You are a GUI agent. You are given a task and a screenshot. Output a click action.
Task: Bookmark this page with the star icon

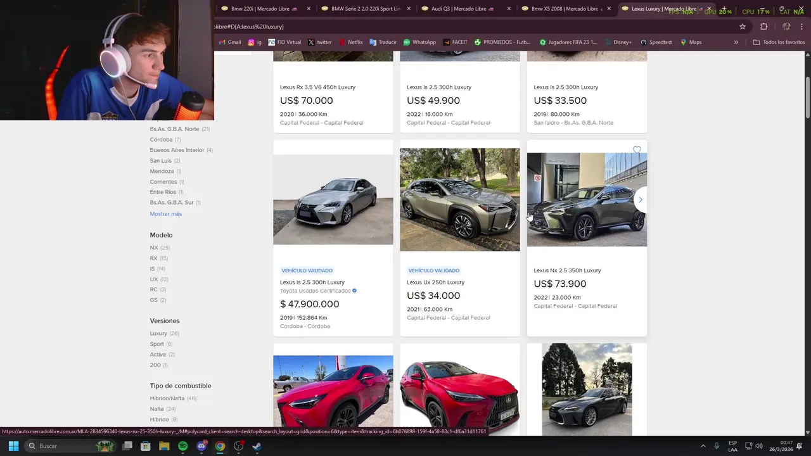(x=743, y=27)
